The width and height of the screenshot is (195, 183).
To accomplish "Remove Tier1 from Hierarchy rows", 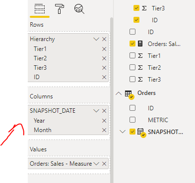I will (x=104, y=49).
